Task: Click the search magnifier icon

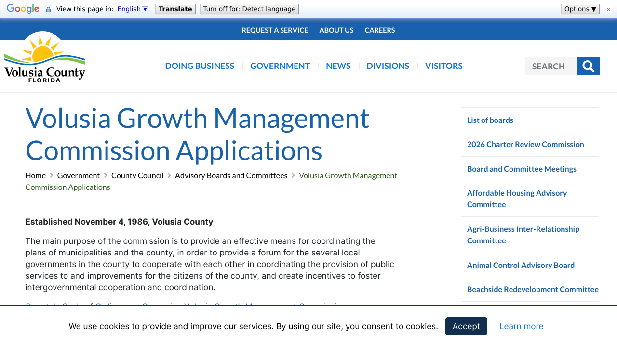Action: [588, 66]
